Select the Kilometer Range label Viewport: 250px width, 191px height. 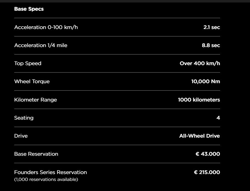[35, 100]
